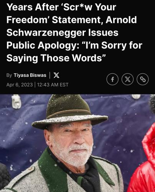
Task: Click 'Scr*w Your' in headline's first line
Action: click(x=89, y=7)
